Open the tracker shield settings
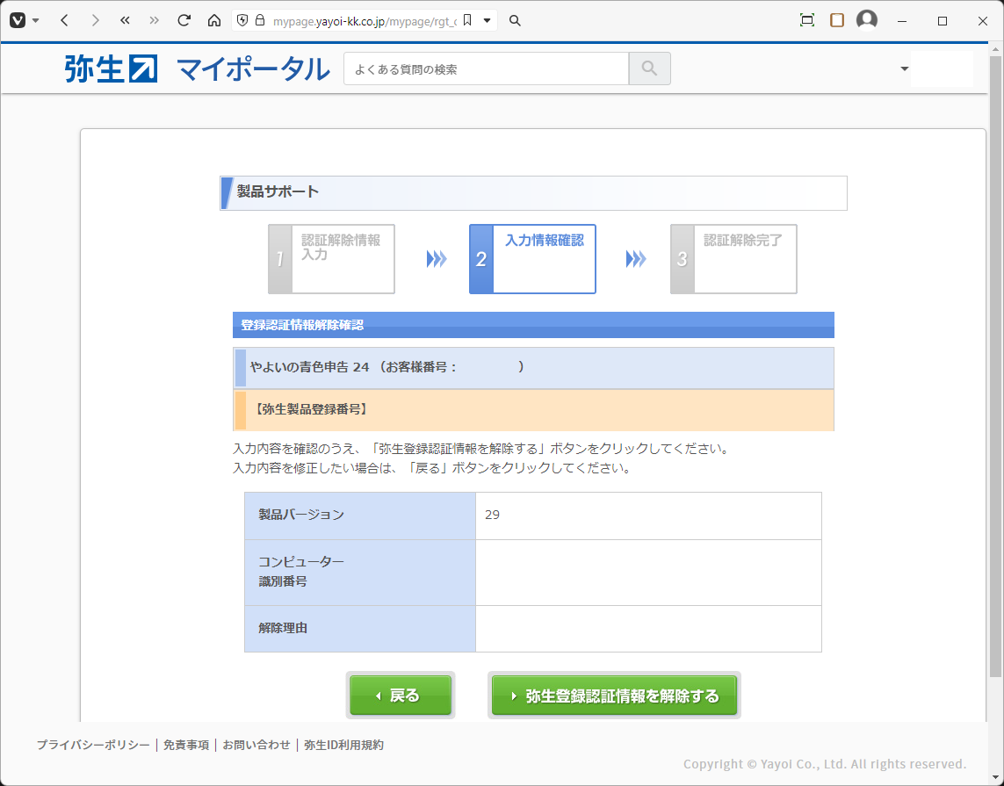Image resolution: width=1004 pixels, height=786 pixels. (242, 20)
